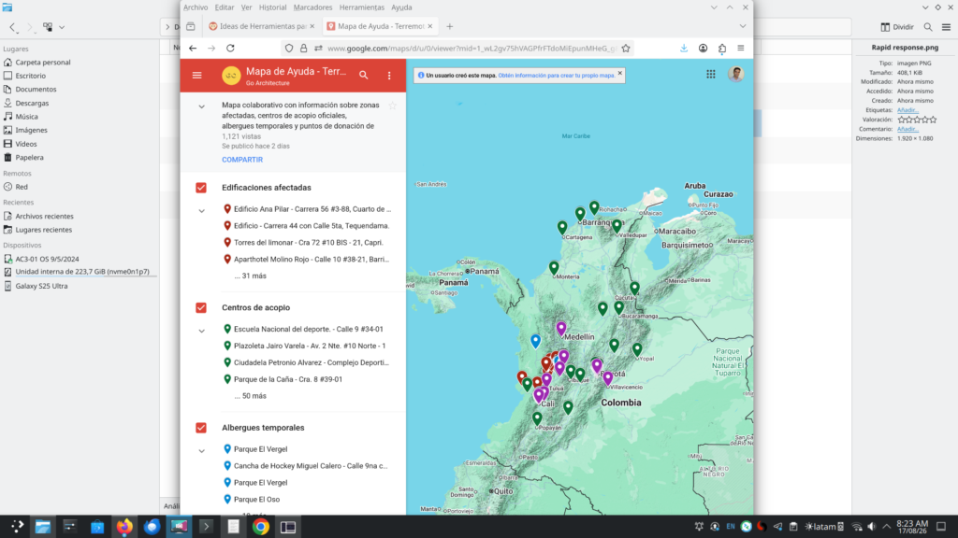The height and width of the screenshot is (538, 958).
Task: Click the green pin at Montería
Action: 554,267
